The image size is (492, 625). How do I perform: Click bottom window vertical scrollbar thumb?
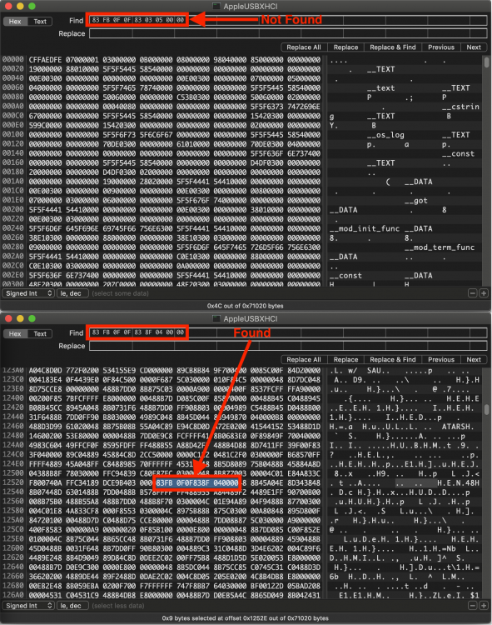pyautogui.click(x=486, y=410)
